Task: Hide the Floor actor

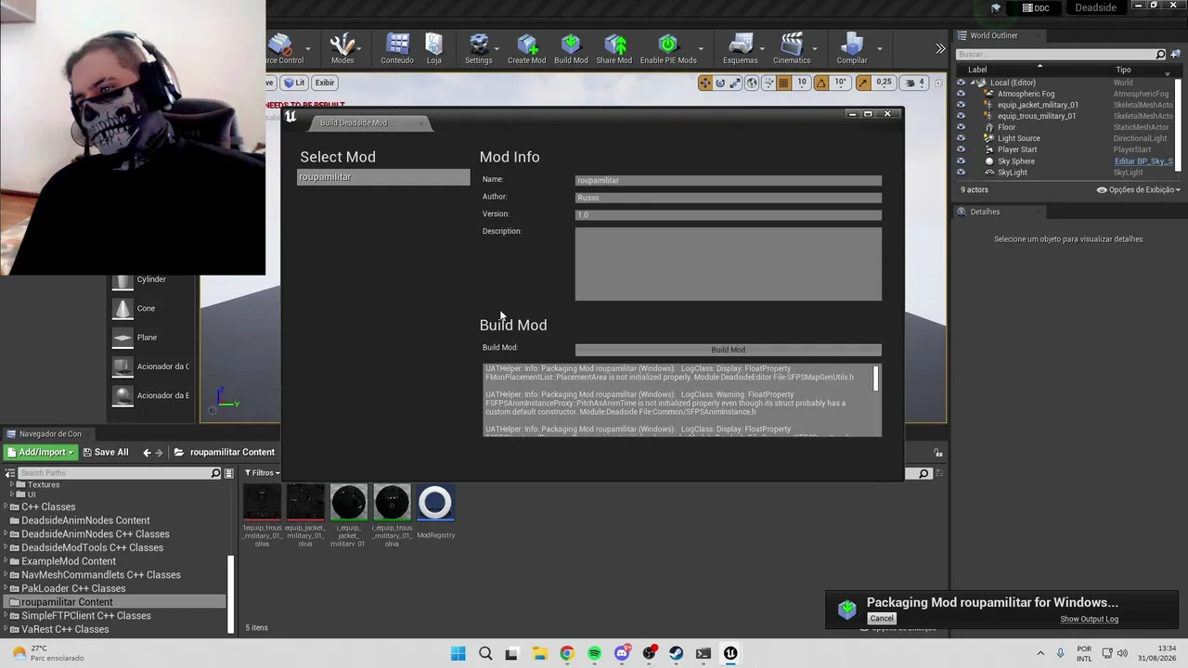Action: (x=961, y=127)
